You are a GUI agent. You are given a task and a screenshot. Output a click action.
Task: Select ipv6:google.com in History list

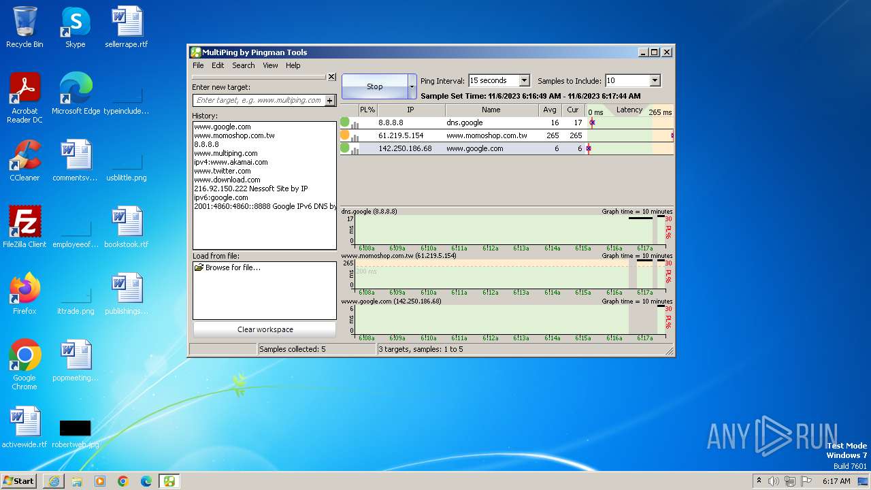pyautogui.click(x=221, y=197)
